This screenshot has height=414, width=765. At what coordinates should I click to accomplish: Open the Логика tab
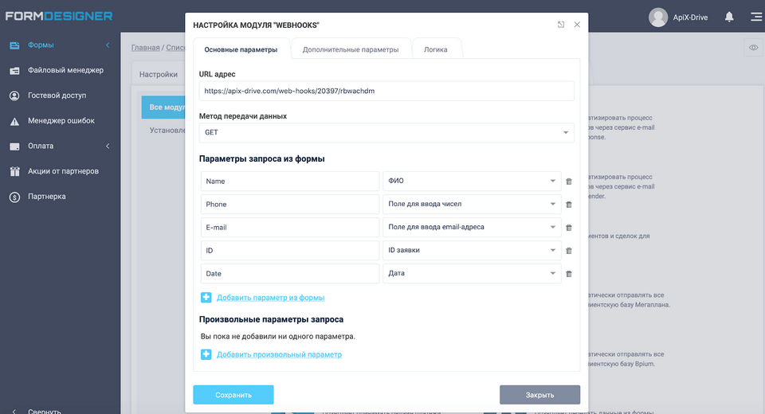tap(435, 49)
